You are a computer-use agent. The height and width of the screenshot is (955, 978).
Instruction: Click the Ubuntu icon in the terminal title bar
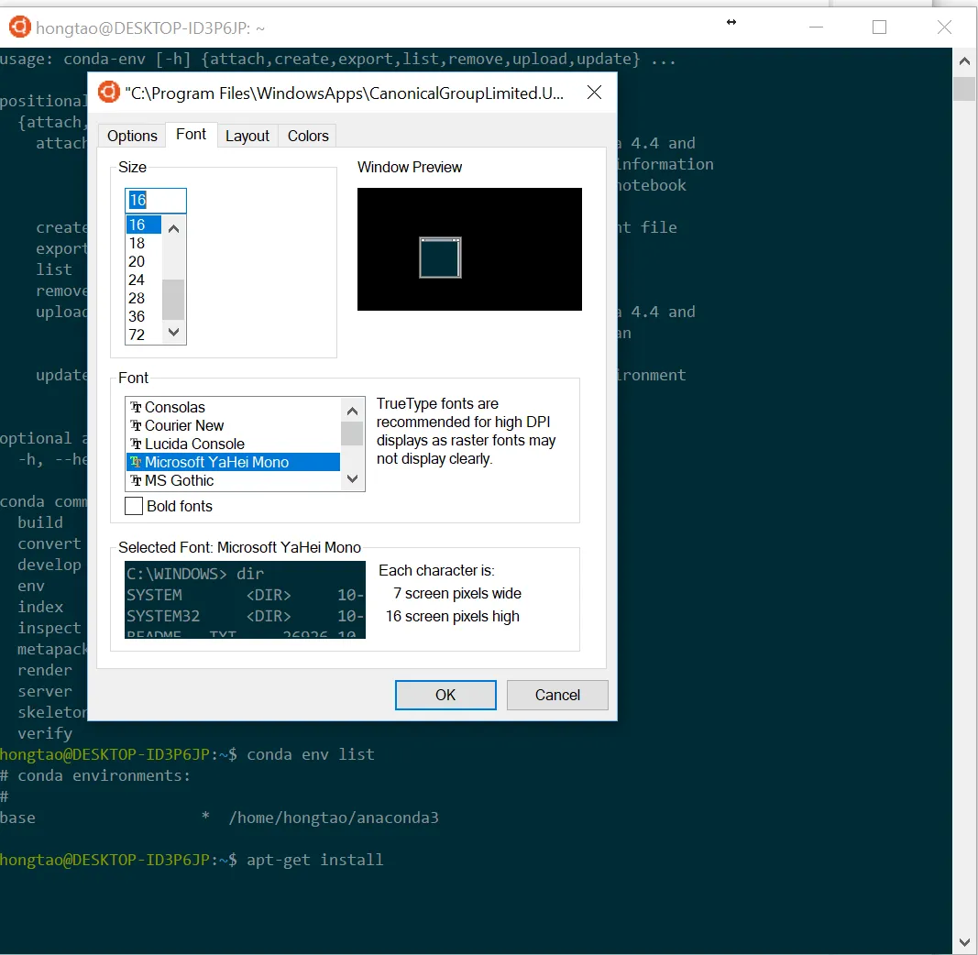19,27
